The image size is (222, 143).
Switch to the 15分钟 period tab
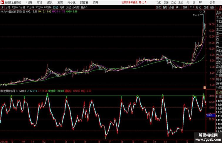coord(30,7)
